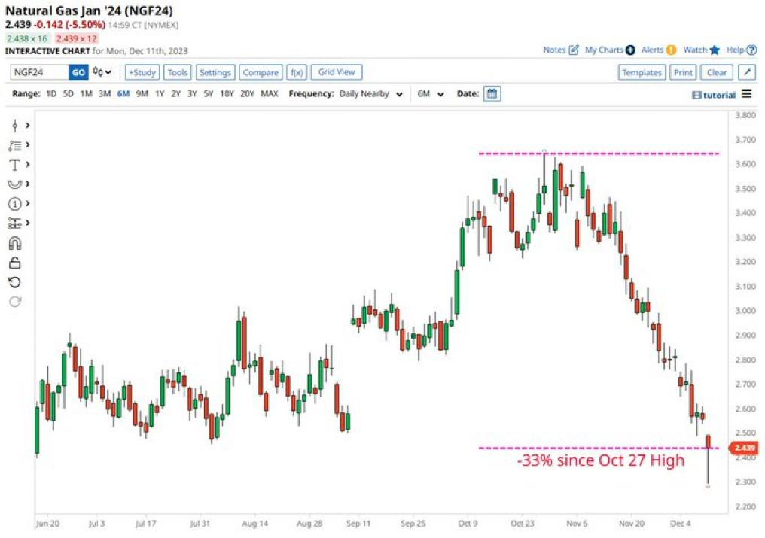The image size is (765, 538).
Task: Click the expand chart arrow icon
Action: [746, 72]
